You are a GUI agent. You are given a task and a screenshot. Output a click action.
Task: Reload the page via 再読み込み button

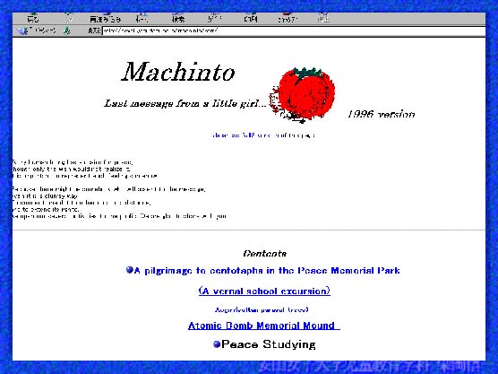[105, 19]
